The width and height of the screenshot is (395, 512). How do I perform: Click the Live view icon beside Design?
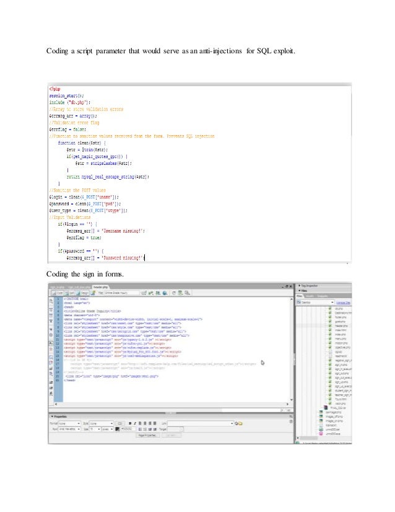[x=92, y=293]
